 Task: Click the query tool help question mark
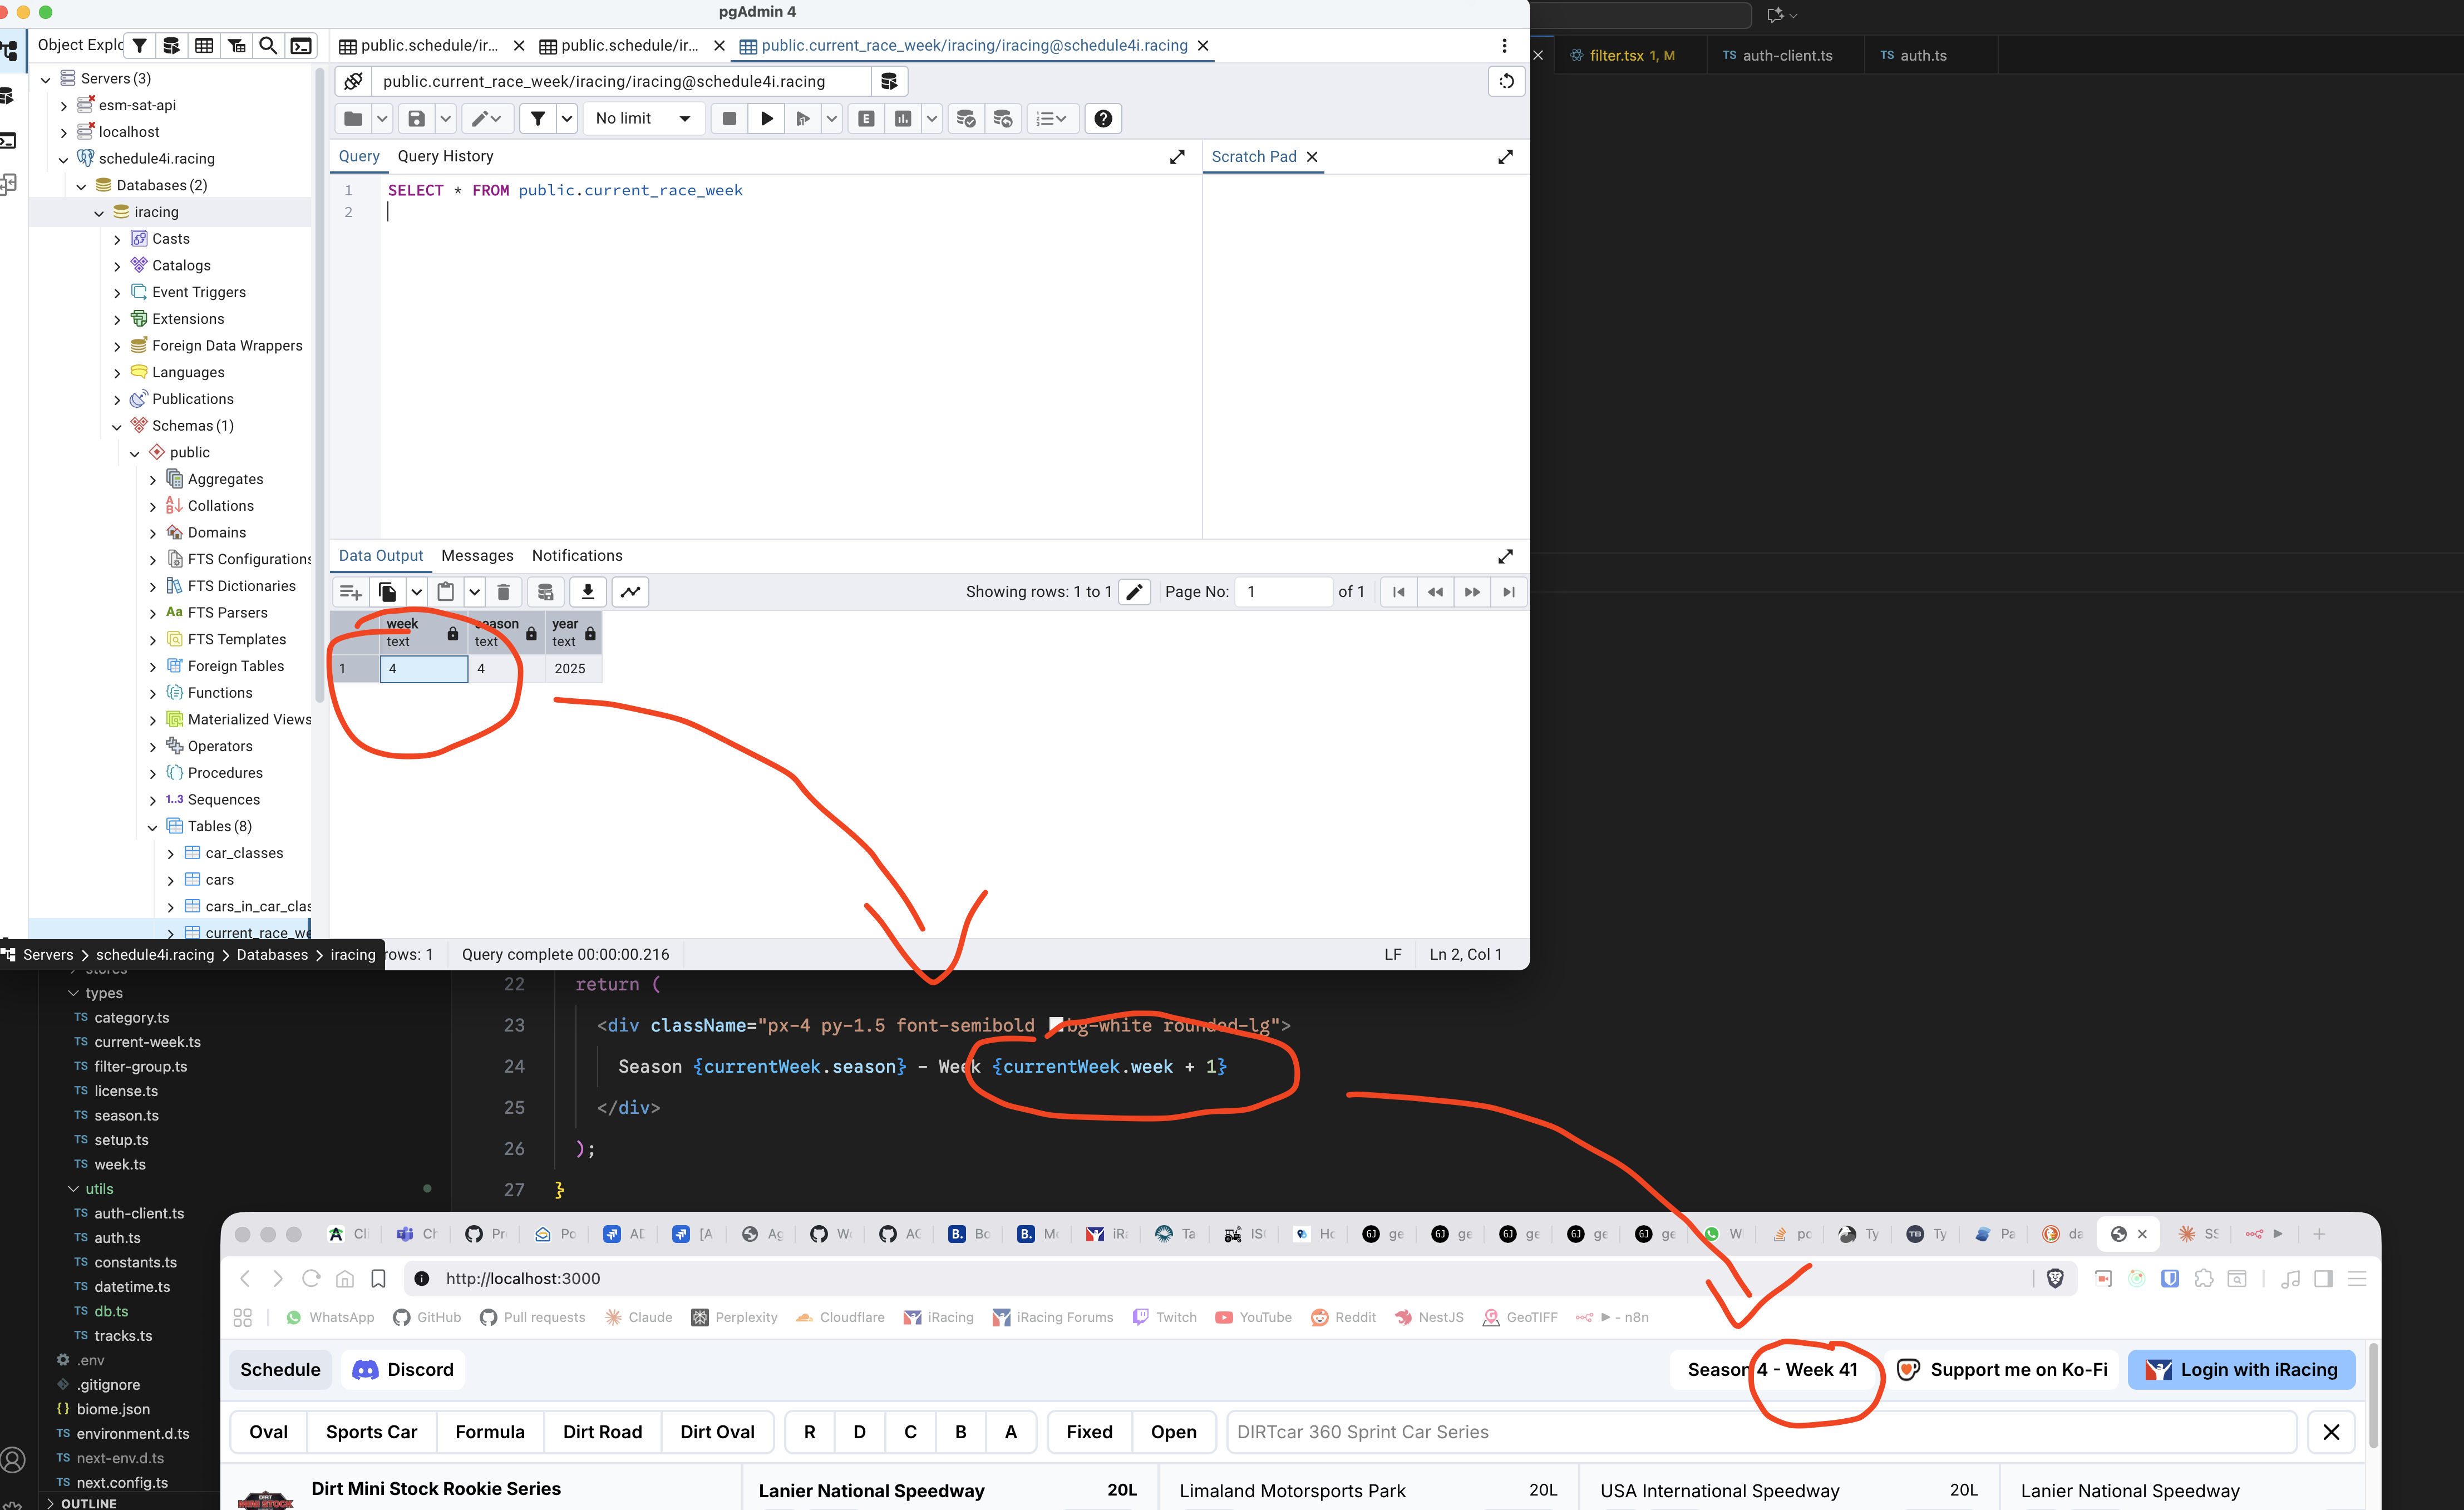tap(1102, 119)
